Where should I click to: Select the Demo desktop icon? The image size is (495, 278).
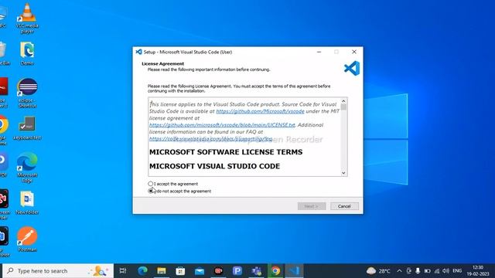pos(27,53)
